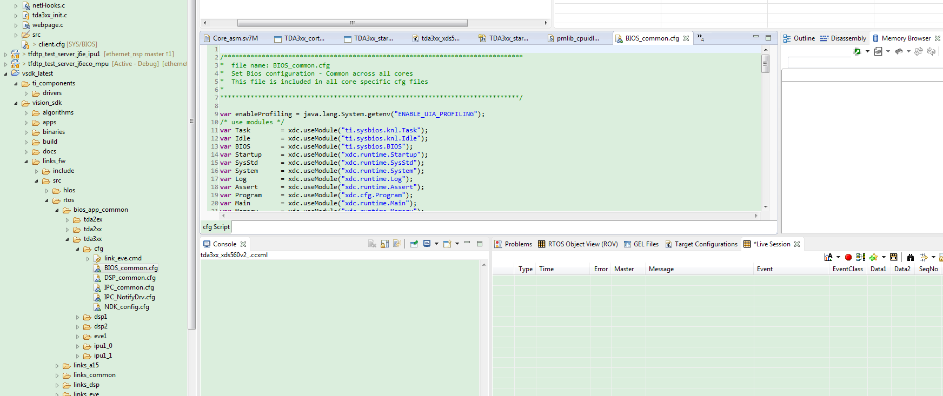Show hidden editor tabs list (»4)
This screenshot has height=396, width=943.
700,38
